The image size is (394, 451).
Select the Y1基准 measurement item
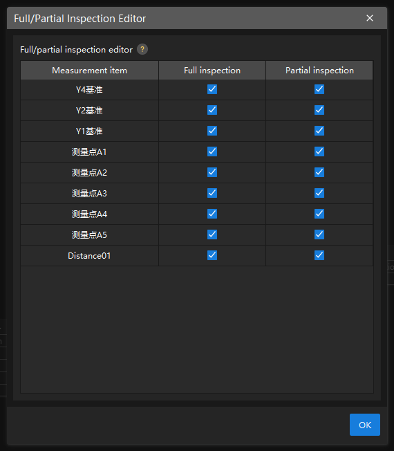pos(89,131)
